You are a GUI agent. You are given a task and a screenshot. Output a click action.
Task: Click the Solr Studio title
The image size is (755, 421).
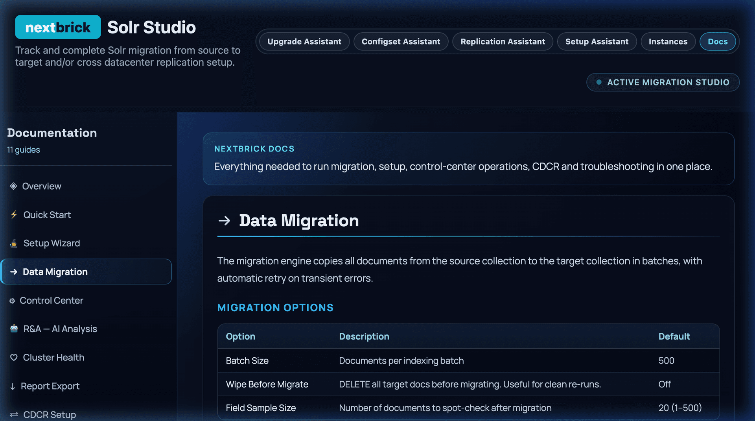pyautogui.click(x=151, y=27)
